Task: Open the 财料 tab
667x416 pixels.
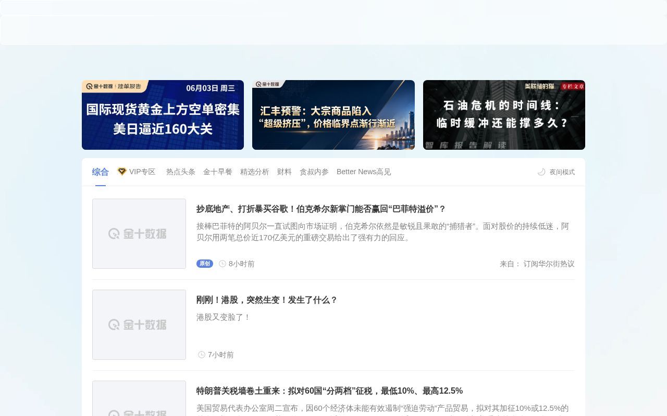Action: click(285, 172)
